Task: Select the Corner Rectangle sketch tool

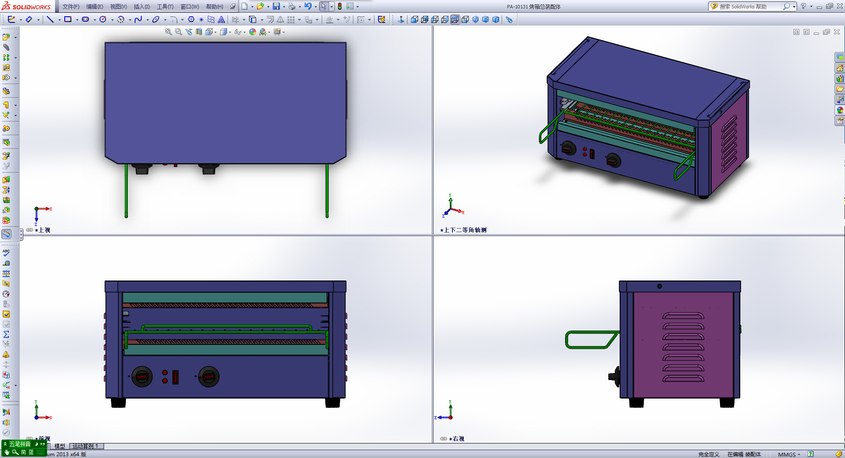Action: pos(68,19)
